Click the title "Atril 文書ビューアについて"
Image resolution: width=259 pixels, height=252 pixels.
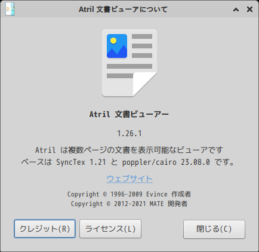coord(123,10)
